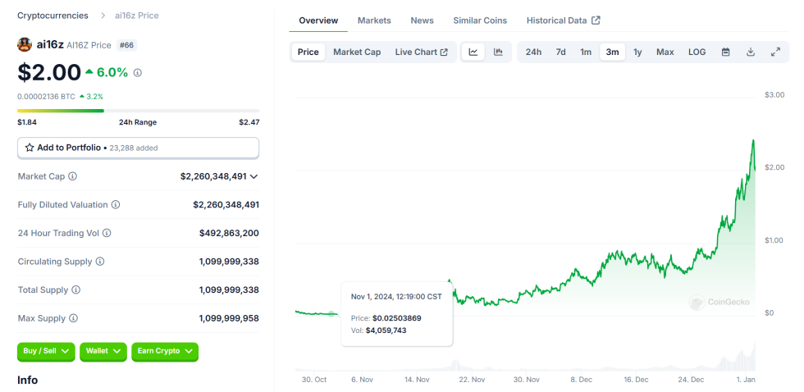The width and height of the screenshot is (804, 392).
Task: Show Fully Diluted Valuation info icon
Action: [116, 204]
